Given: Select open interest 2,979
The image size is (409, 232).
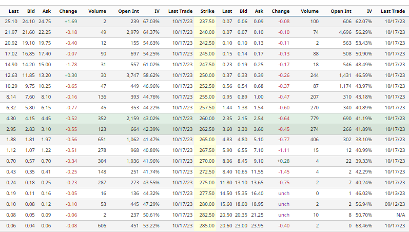Looking at the screenshot, I should (132, 32).
